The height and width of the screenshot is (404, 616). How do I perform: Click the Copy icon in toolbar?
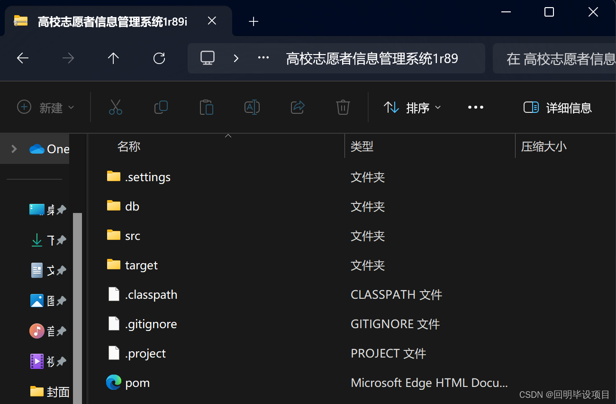(161, 108)
